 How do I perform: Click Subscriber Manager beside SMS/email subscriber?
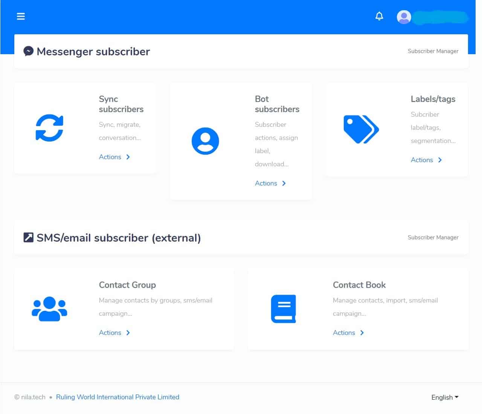[433, 237]
